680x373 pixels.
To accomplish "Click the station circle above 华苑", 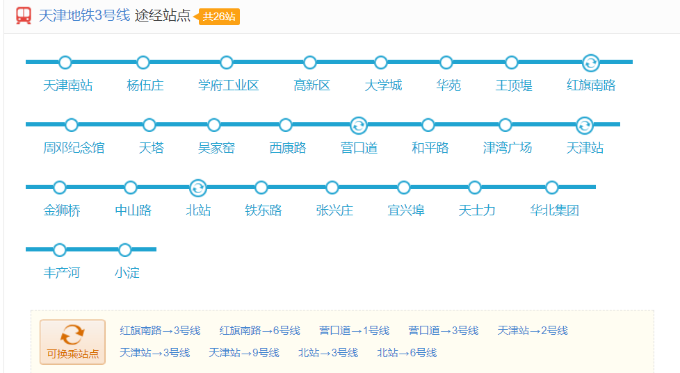I will [446, 63].
